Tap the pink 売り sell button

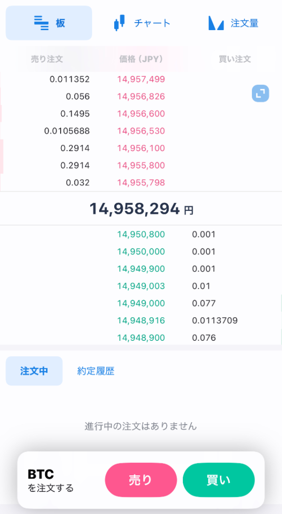141,480
